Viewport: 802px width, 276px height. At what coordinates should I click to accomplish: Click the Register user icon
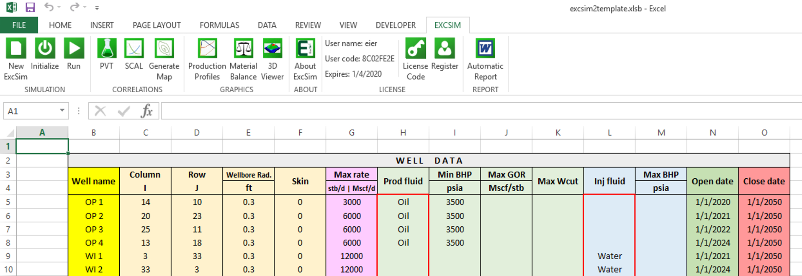pyautogui.click(x=445, y=48)
